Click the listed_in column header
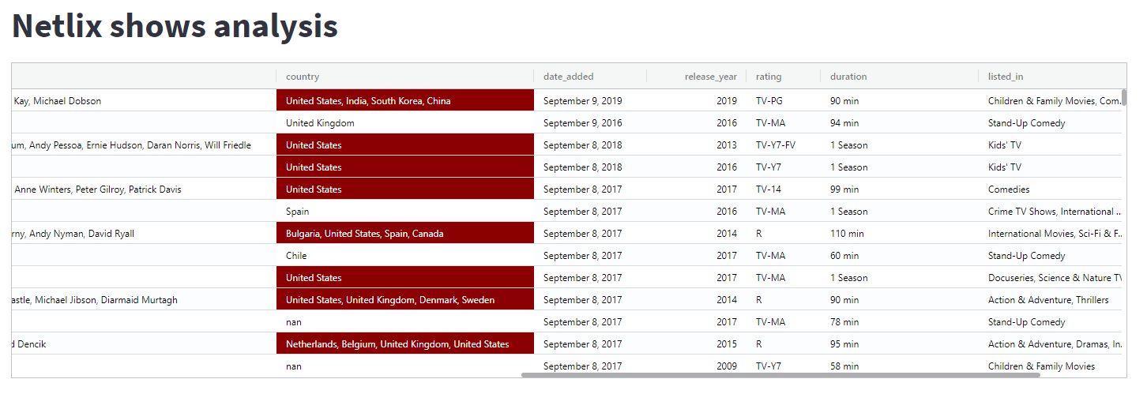This screenshot has width=1147, height=394. (1006, 77)
